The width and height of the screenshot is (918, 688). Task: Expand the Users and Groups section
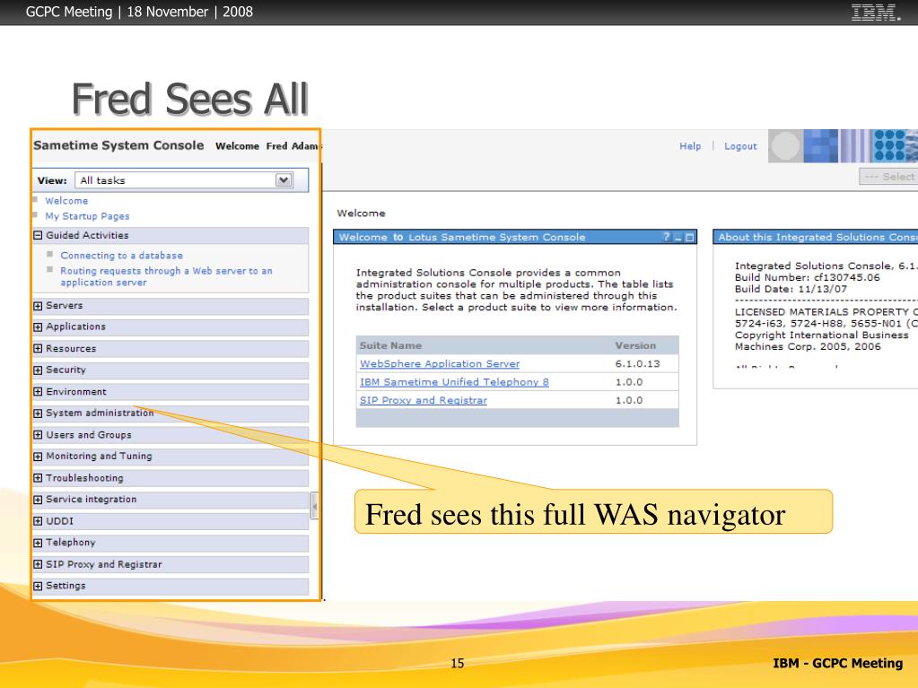pyautogui.click(x=38, y=435)
